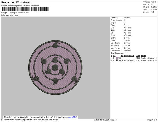Viewport: 158px width, 122px height.
Task: Click the 'St.' column header
Action: (122, 56)
